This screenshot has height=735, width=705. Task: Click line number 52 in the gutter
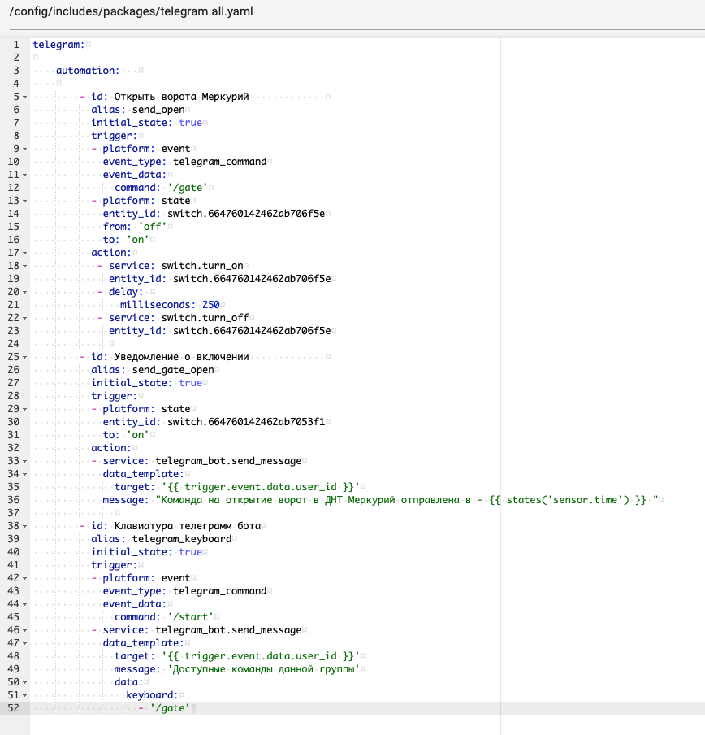tap(13, 708)
